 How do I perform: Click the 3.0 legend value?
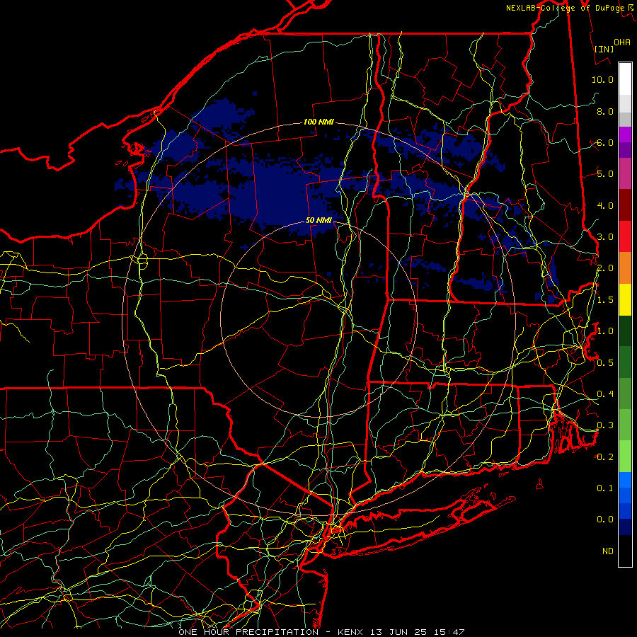(x=605, y=237)
